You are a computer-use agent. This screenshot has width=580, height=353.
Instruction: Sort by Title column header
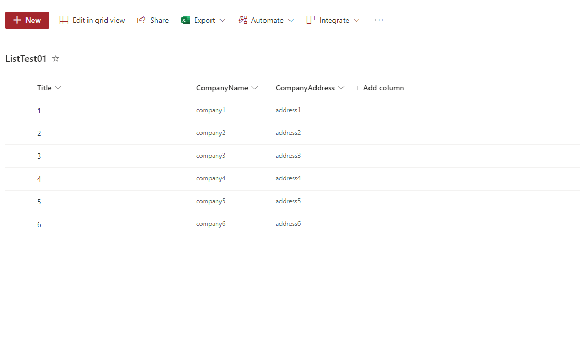(45, 88)
